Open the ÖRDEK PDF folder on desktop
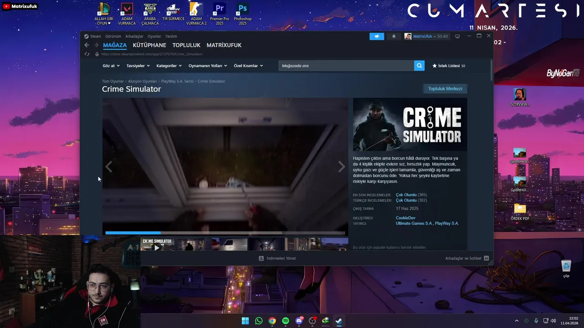The height and width of the screenshot is (328, 584). click(x=520, y=212)
